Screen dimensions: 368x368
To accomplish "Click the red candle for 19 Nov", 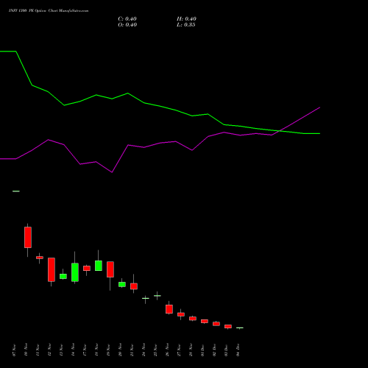I will 110,269.
